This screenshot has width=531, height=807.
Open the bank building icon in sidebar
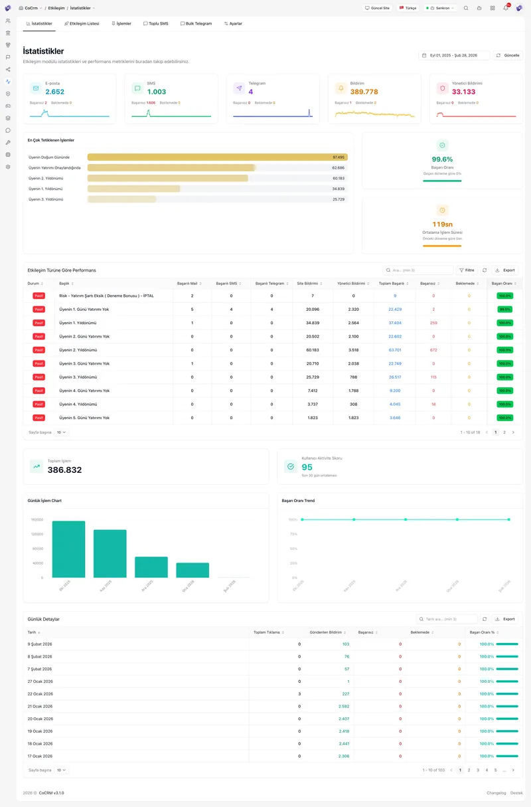8,33
